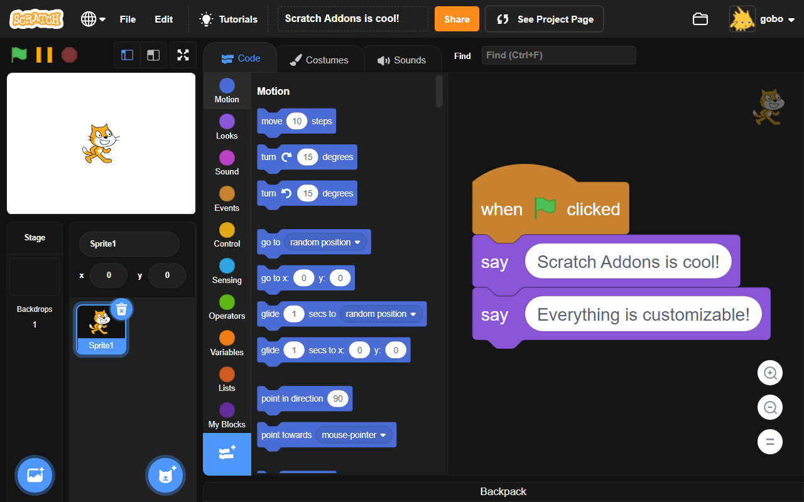804x502 pixels.
Task: Choose a new sprite with the cat icon
Action: 165,475
